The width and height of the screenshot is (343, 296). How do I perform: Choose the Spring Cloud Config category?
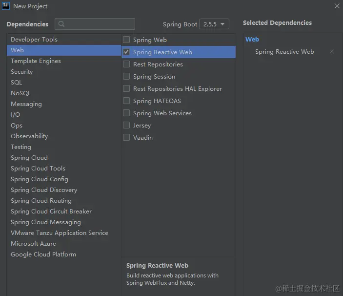pyautogui.click(x=64, y=179)
